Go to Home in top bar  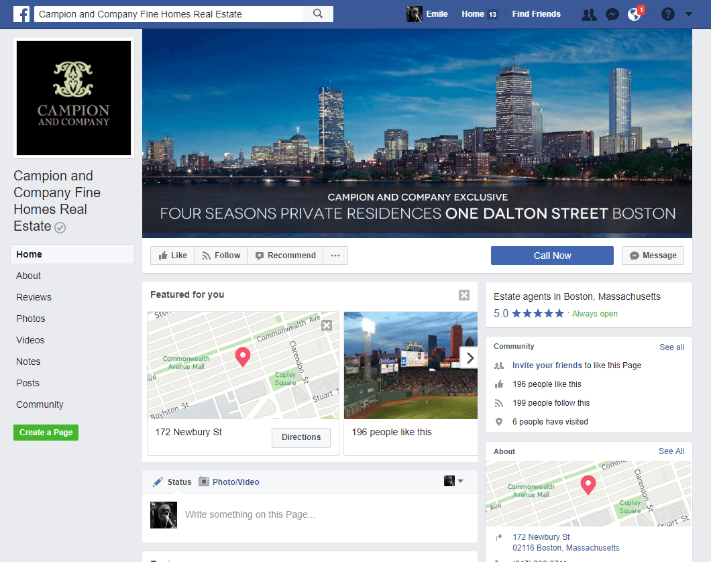(x=473, y=14)
